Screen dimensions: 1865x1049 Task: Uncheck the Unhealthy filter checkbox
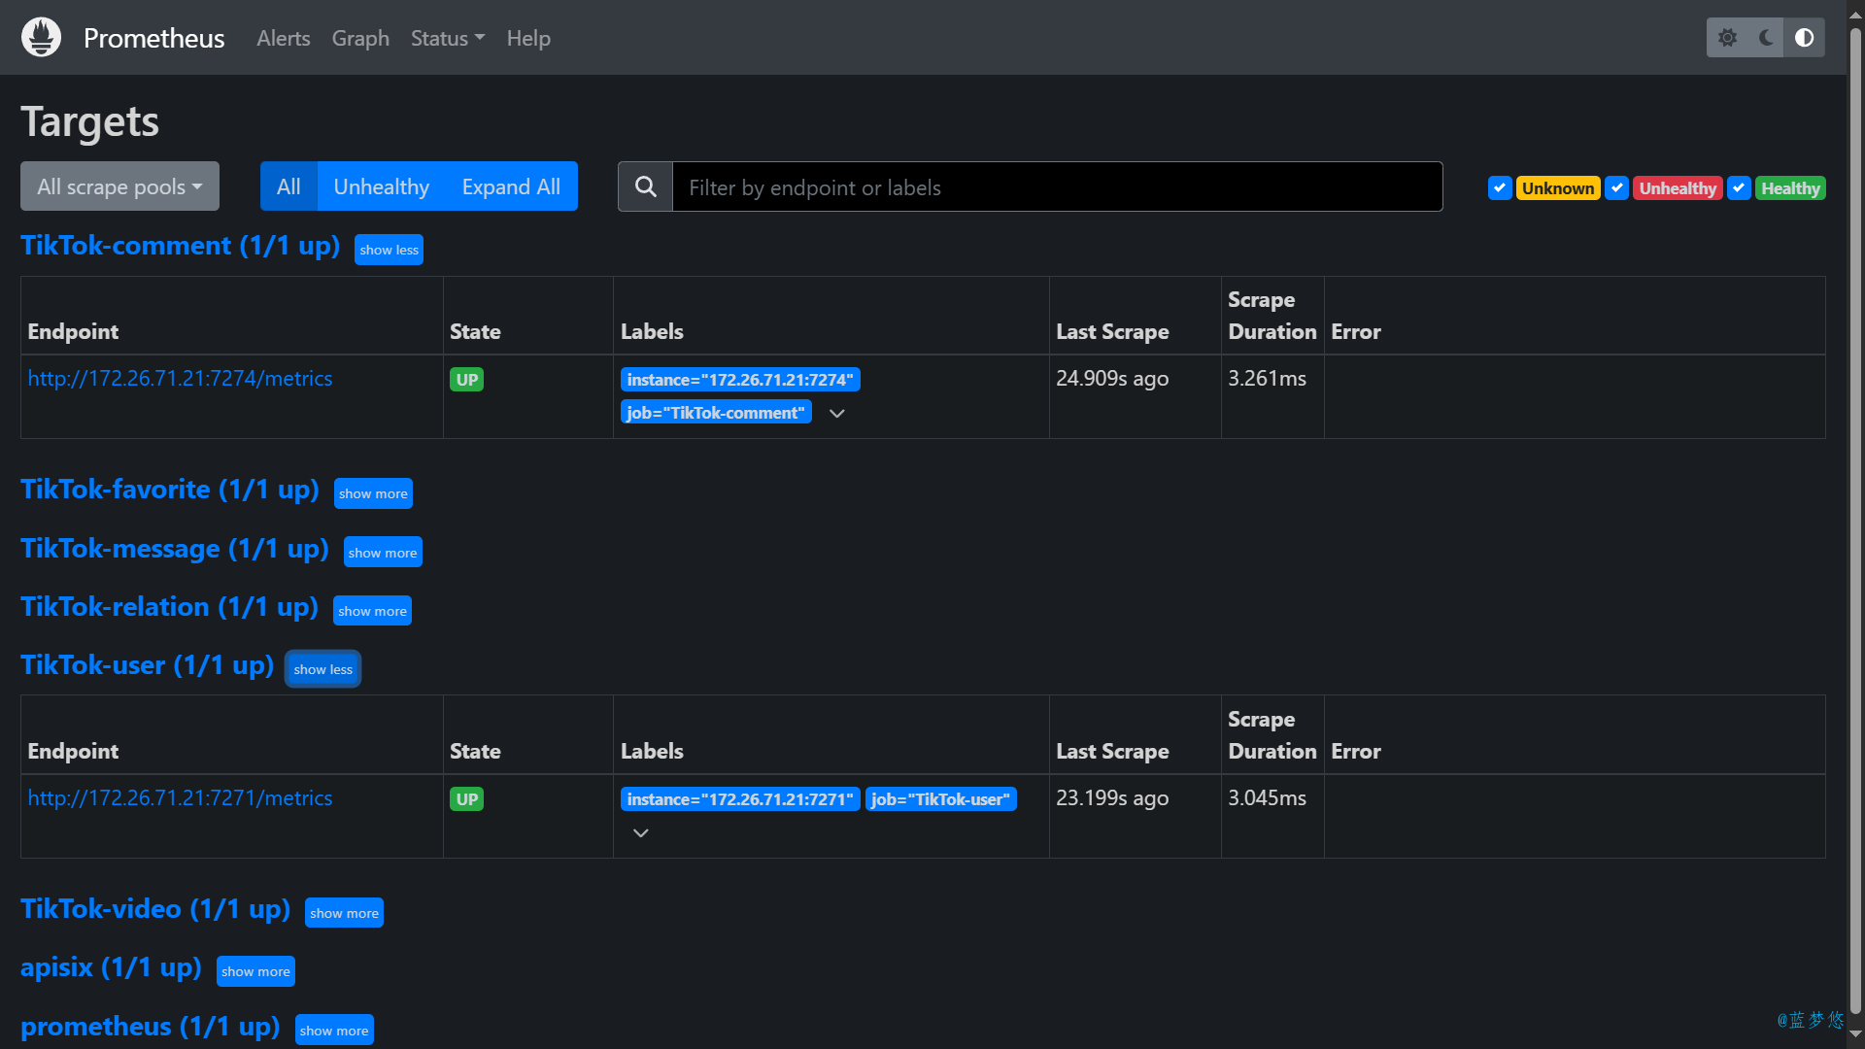click(x=1616, y=188)
